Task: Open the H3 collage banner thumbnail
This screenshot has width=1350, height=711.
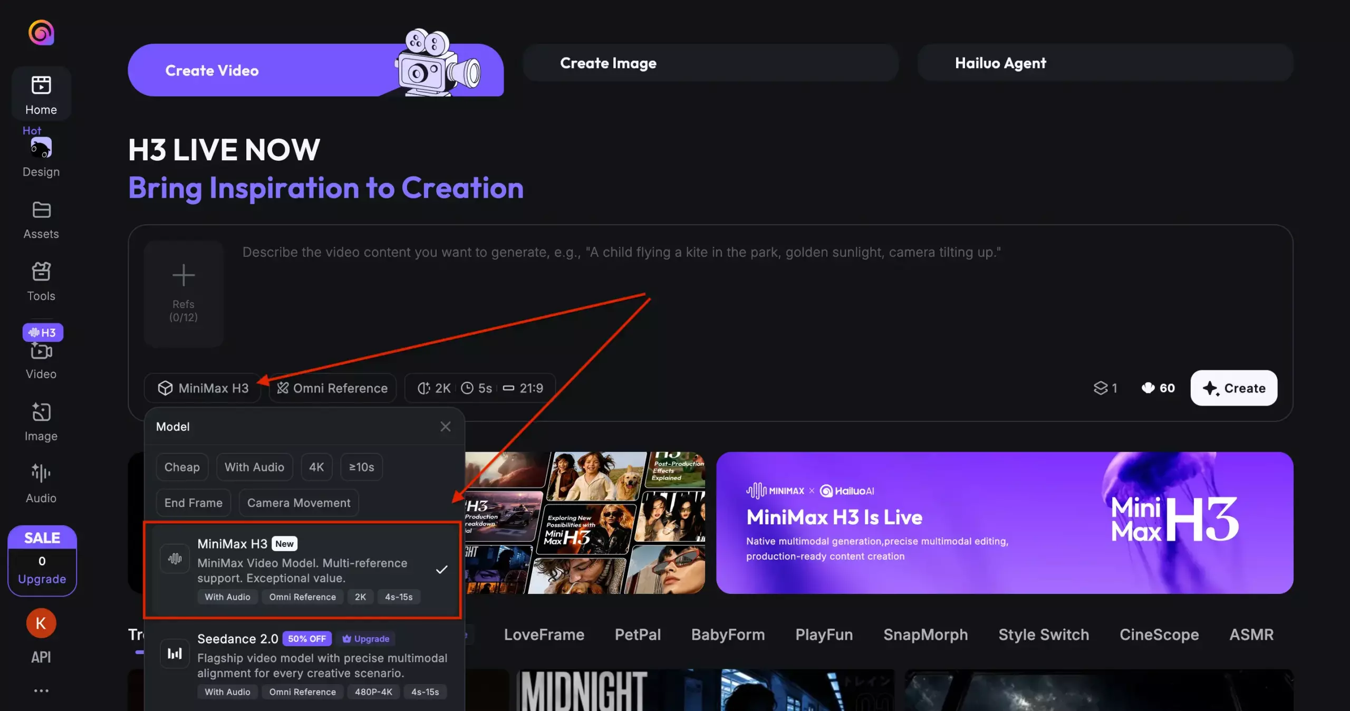Action: pyautogui.click(x=585, y=523)
